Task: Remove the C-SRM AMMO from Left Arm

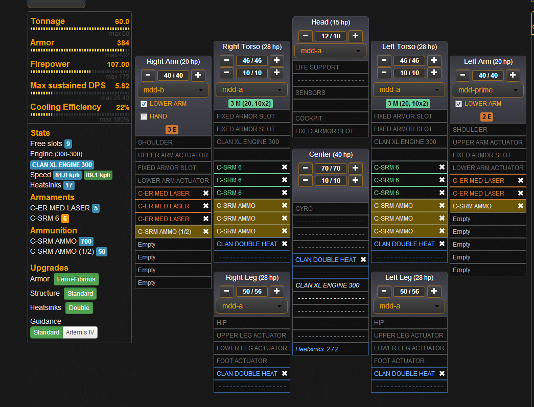Action: [521, 206]
